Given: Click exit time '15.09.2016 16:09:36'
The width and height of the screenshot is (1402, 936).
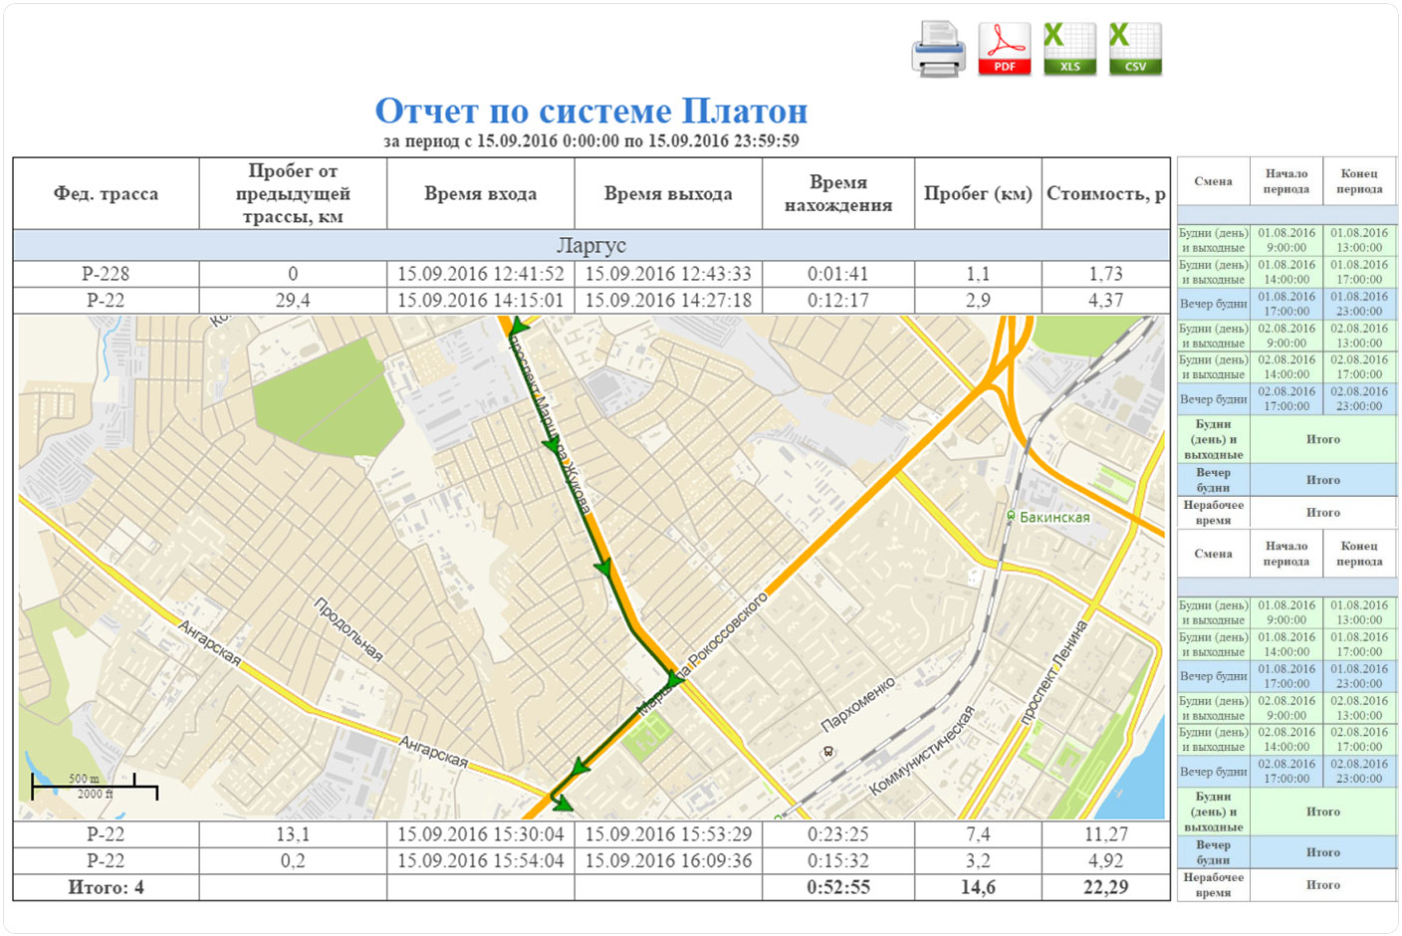Looking at the screenshot, I should [x=668, y=860].
